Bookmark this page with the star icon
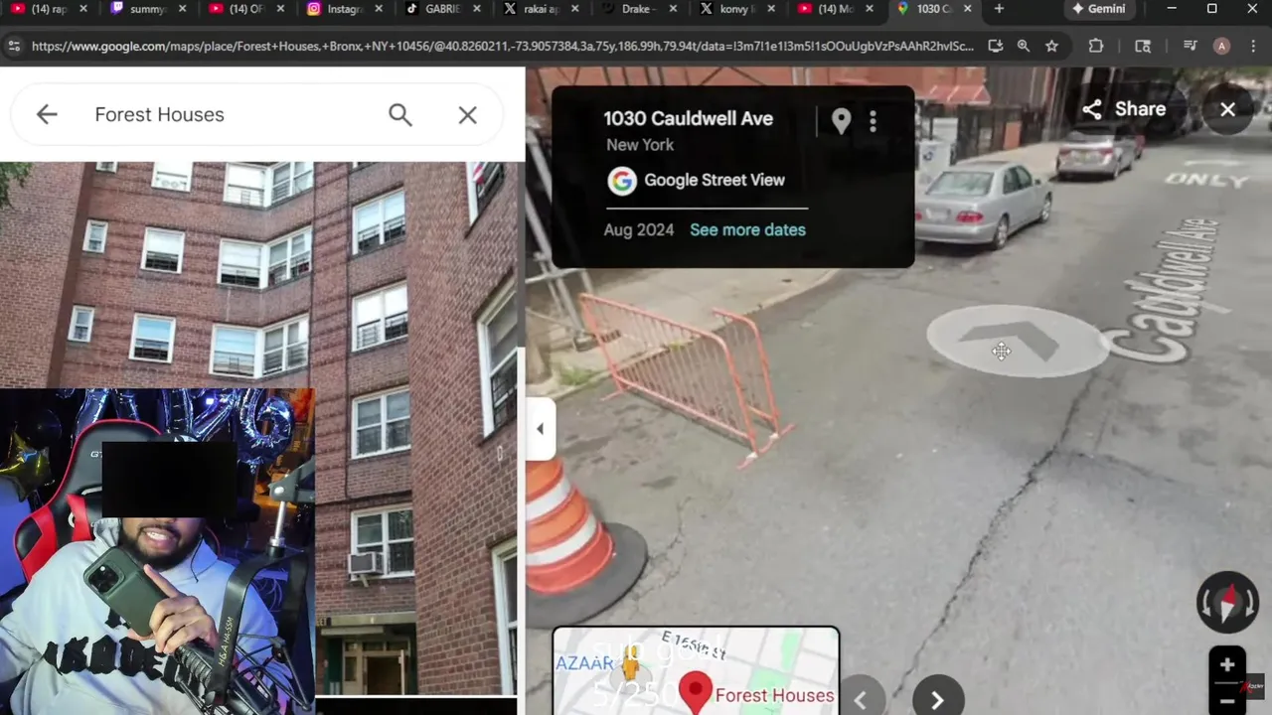Image resolution: width=1272 pixels, height=715 pixels. click(1051, 46)
